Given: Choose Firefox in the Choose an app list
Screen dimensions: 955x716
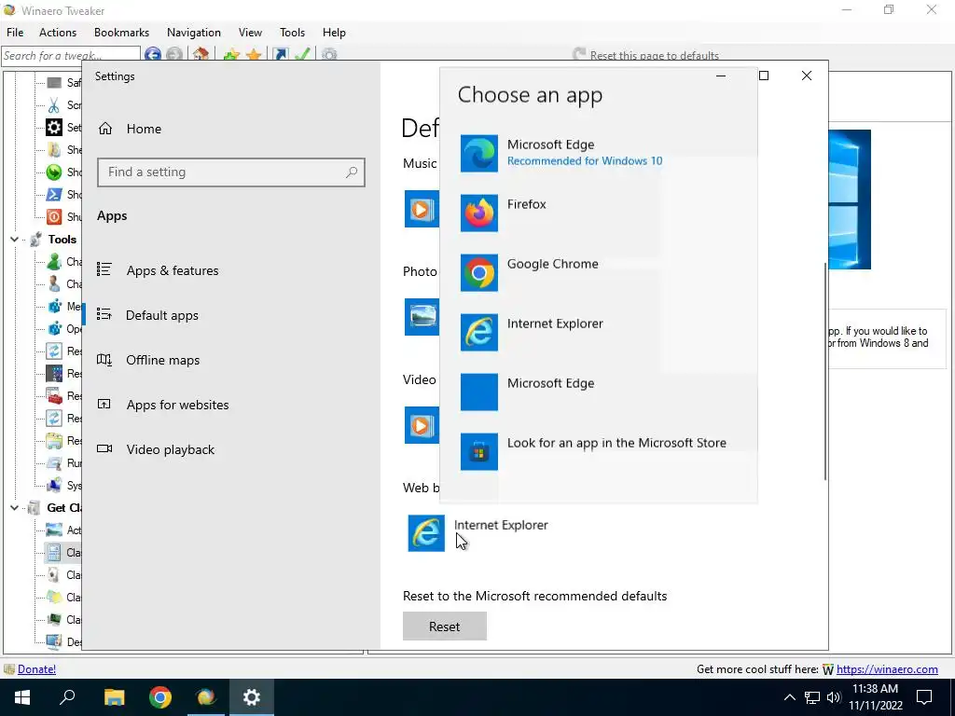Looking at the screenshot, I should pos(598,213).
